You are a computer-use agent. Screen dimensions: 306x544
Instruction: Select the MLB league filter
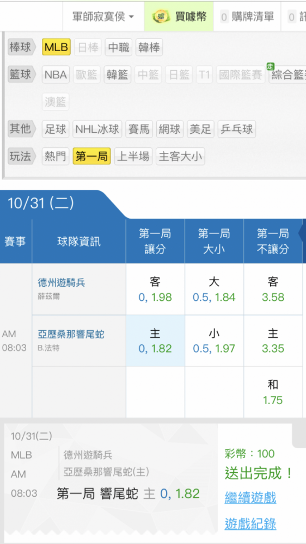[x=56, y=47]
